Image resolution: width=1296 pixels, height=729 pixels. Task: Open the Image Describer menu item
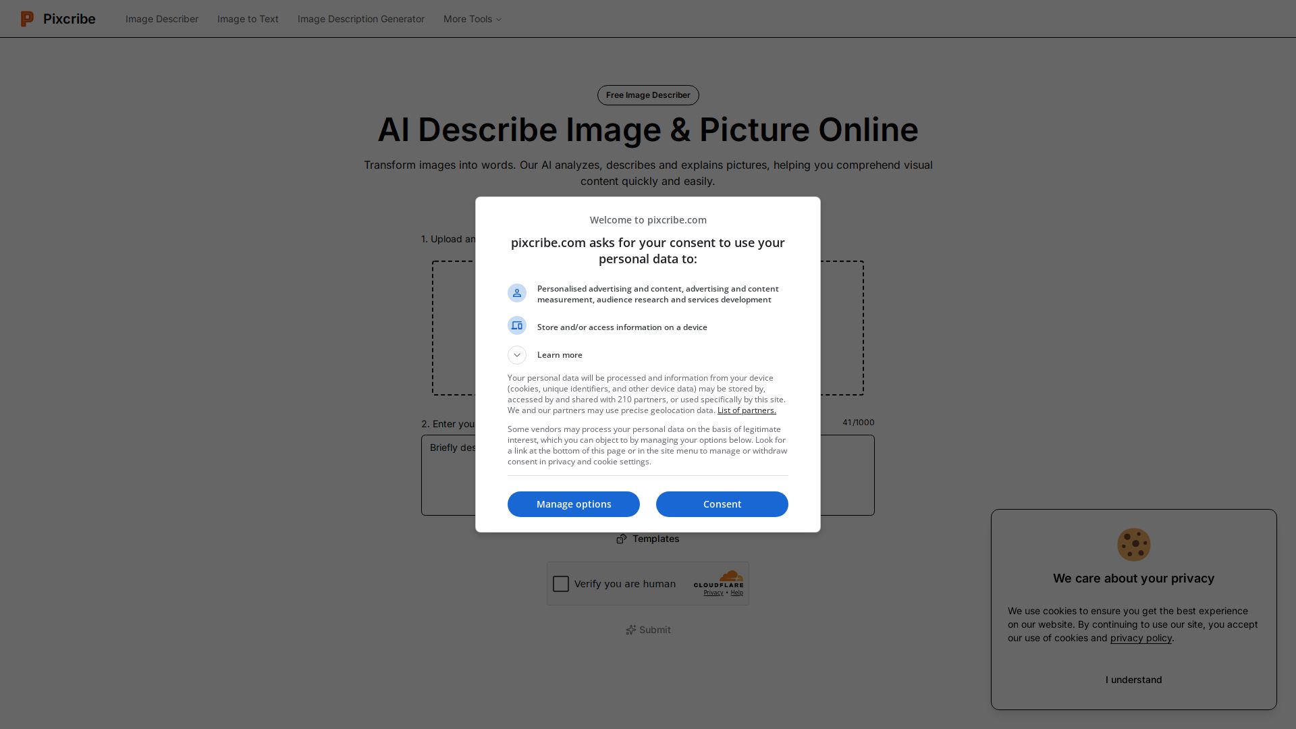click(162, 19)
